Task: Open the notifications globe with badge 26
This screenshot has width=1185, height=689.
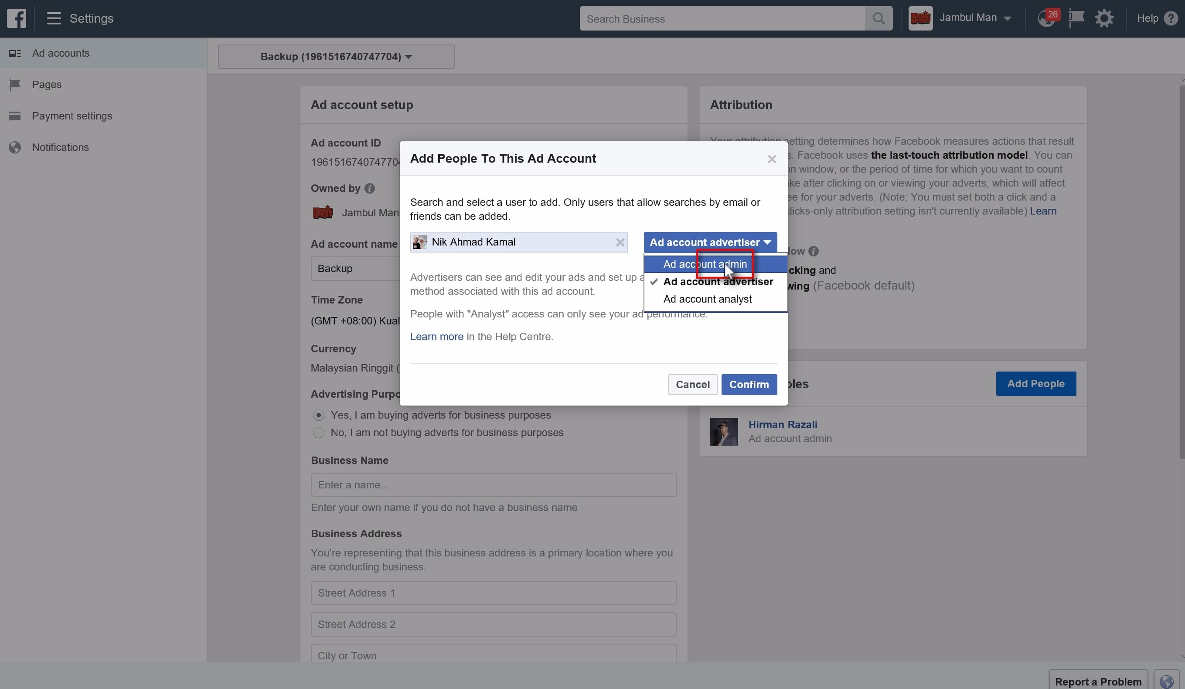Action: pyautogui.click(x=1048, y=18)
